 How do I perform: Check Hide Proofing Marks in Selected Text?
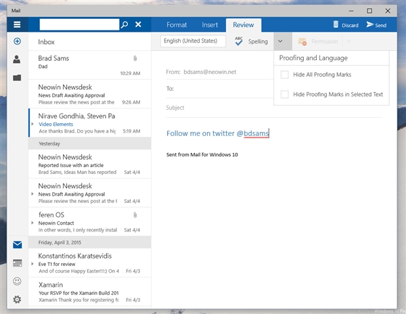[x=285, y=94]
